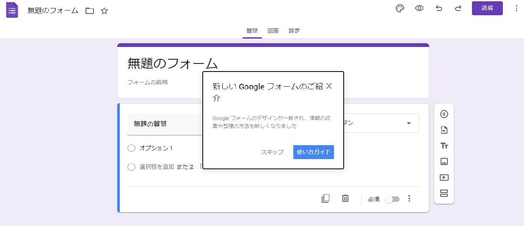This screenshot has width=524, height=226.
Task: Open the theme customization palette icon
Action: [400, 8]
